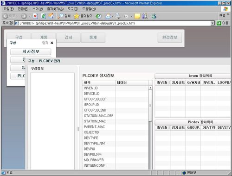This screenshot has width=232, height=176.
Task: Click the Windows flag logo
Action: click(x=226, y=9)
